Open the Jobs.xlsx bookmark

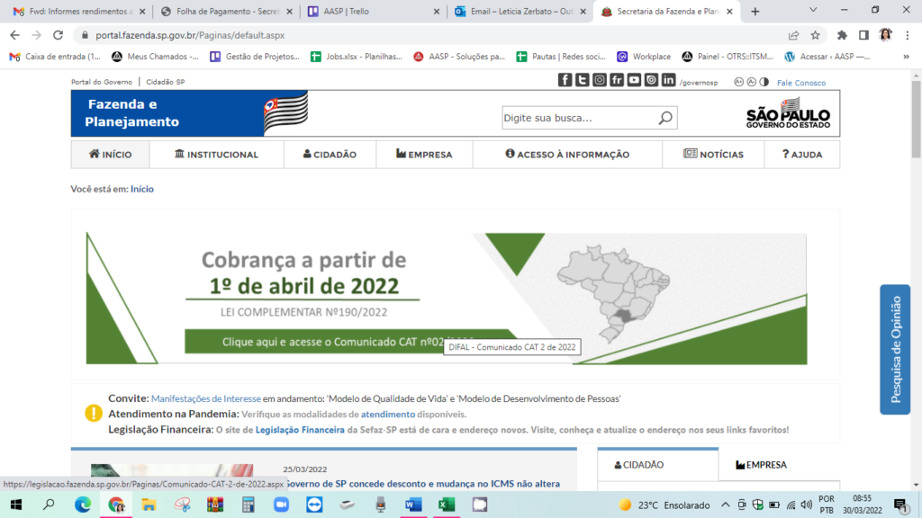(357, 57)
